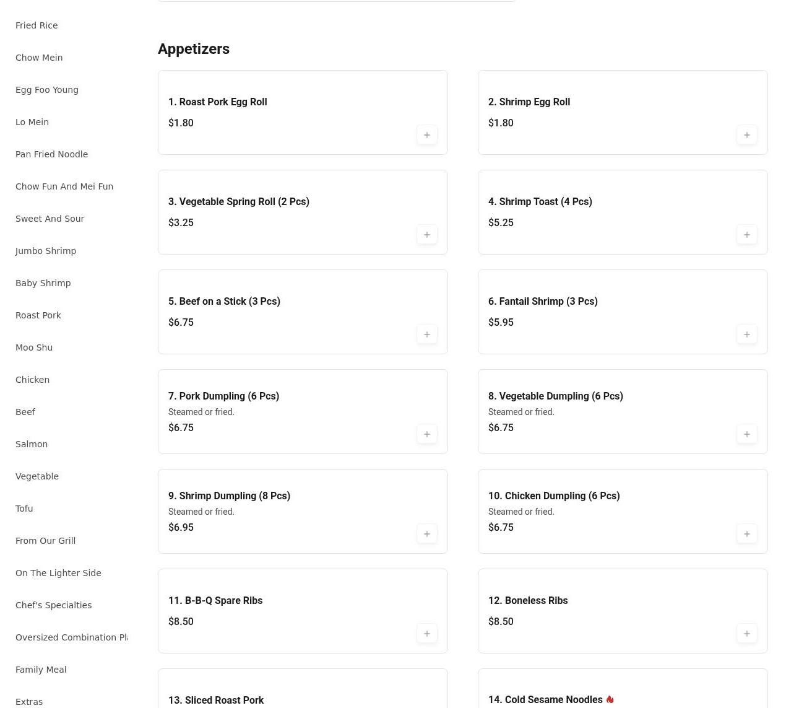Add Shrimp Toast with plus icon
The width and height of the screenshot is (786, 708).
pos(747,235)
